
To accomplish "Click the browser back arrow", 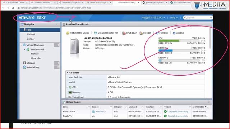I will (x=3, y=8).
